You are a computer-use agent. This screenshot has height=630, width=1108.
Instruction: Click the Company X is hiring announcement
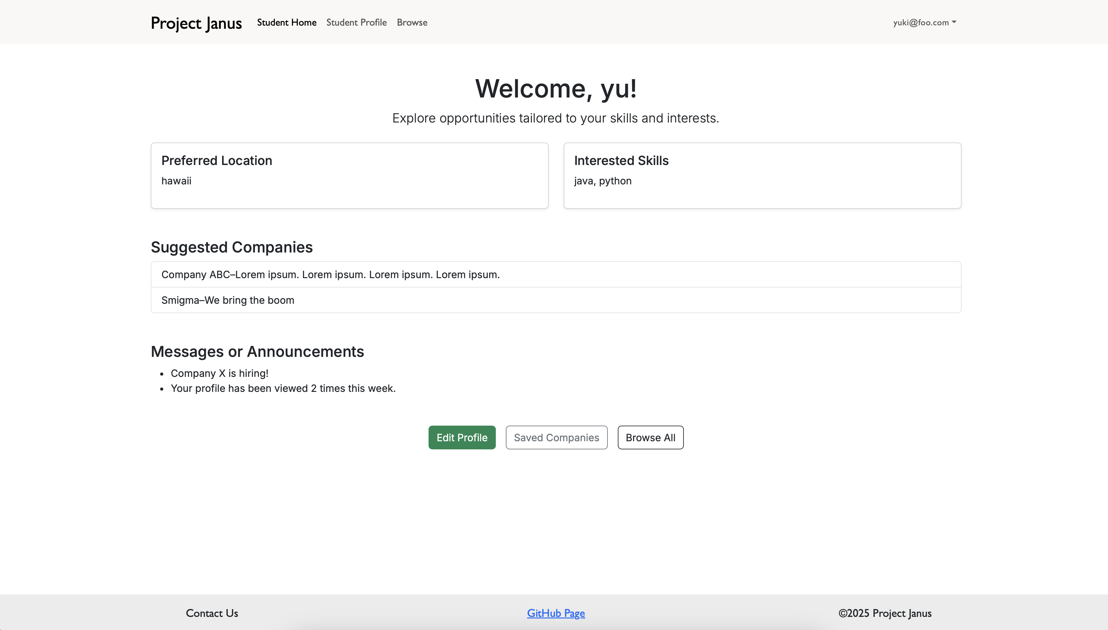[219, 373]
